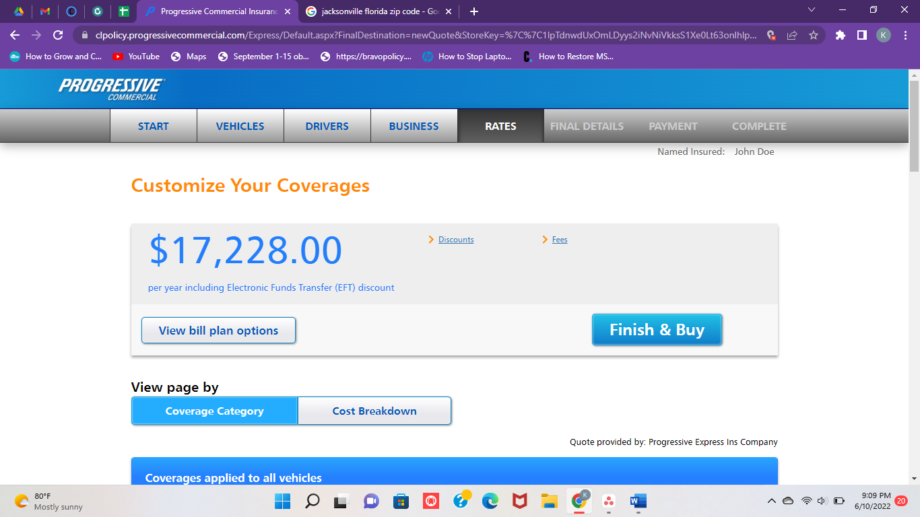The width and height of the screenshot is (920, 517).
Task: Open File Explorer from the taskbar
Action: tap(549, 502)
